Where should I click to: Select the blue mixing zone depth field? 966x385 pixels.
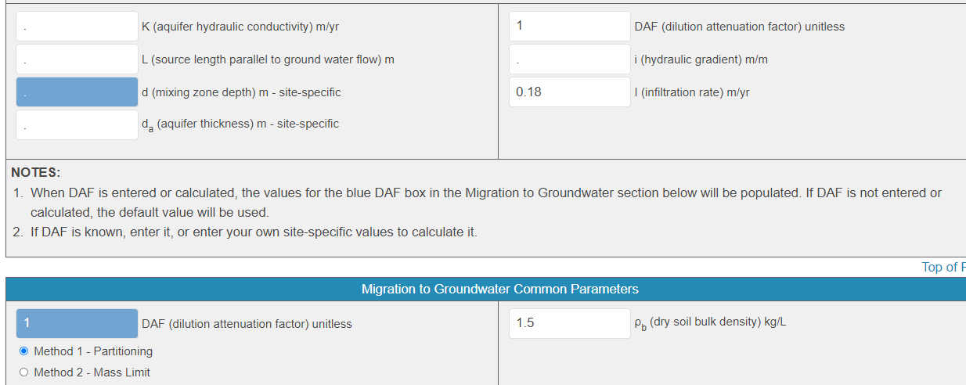(x=77, y=92)
